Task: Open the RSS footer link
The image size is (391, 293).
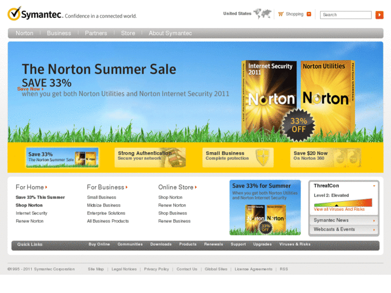Action: pyautogui.click(x=284, y=269)
